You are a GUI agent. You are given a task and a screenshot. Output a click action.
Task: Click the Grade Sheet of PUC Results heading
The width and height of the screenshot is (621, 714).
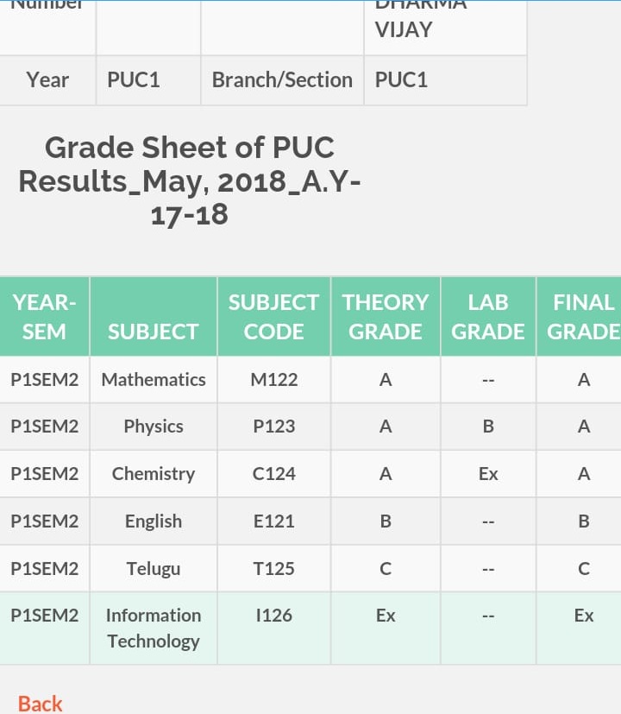tap(189, 180)
